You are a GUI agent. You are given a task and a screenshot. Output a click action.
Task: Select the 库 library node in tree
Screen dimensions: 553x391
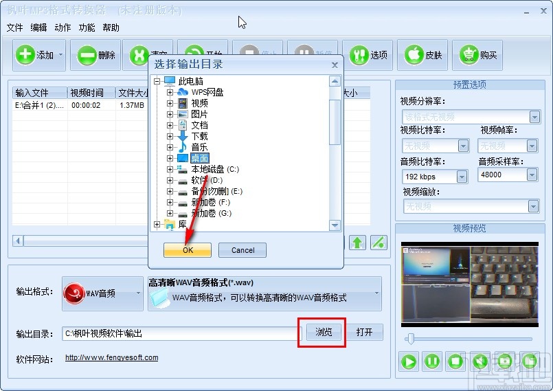(x=182, y=225)
